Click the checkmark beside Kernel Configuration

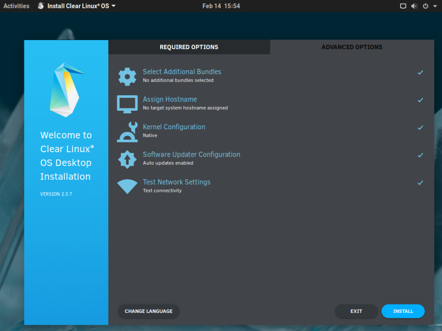[420, 128]
